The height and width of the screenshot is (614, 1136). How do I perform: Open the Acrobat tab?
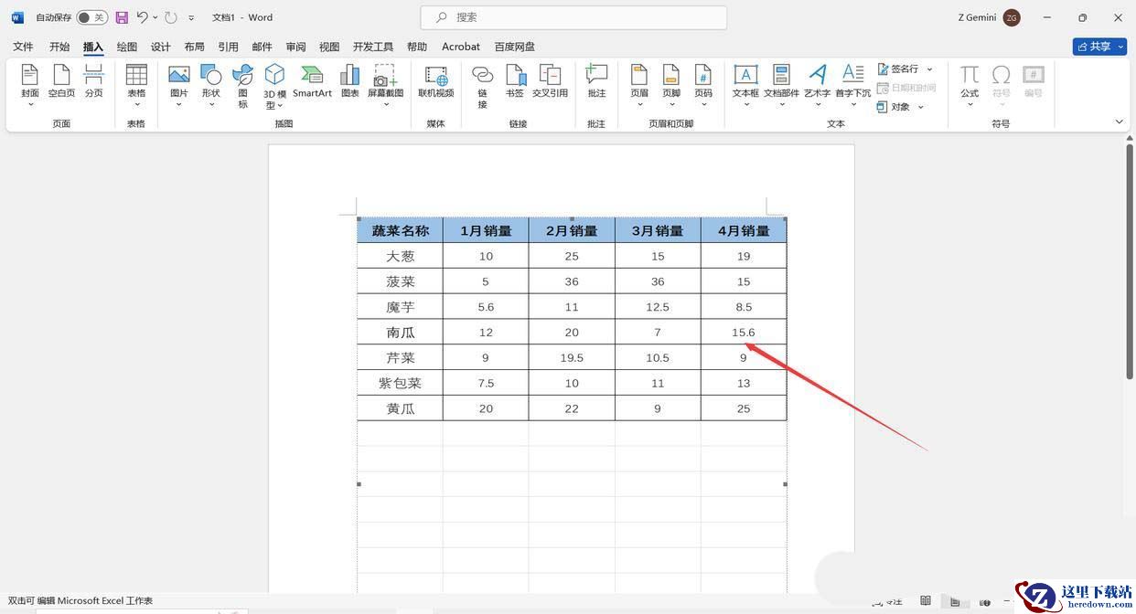click(x=461, y=47)
